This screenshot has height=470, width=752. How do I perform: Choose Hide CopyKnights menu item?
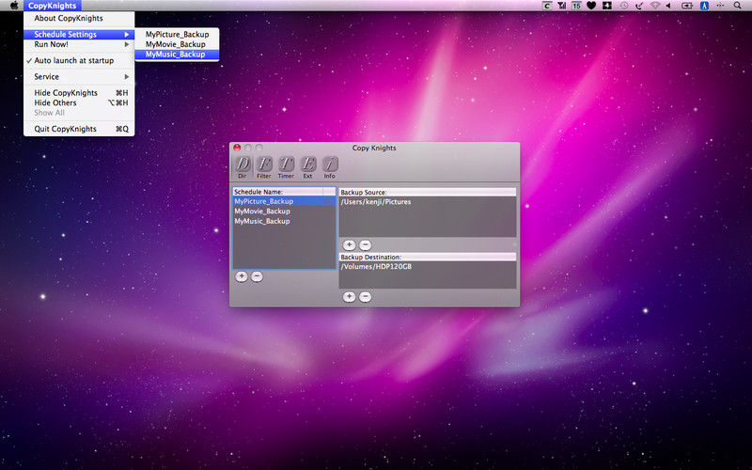pos(79,92)
